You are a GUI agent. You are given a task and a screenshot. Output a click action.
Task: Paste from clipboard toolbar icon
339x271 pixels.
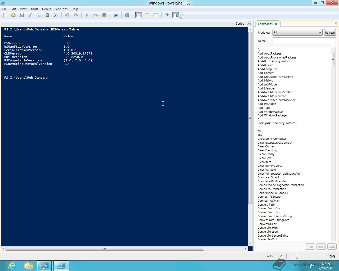click(47, 15)
